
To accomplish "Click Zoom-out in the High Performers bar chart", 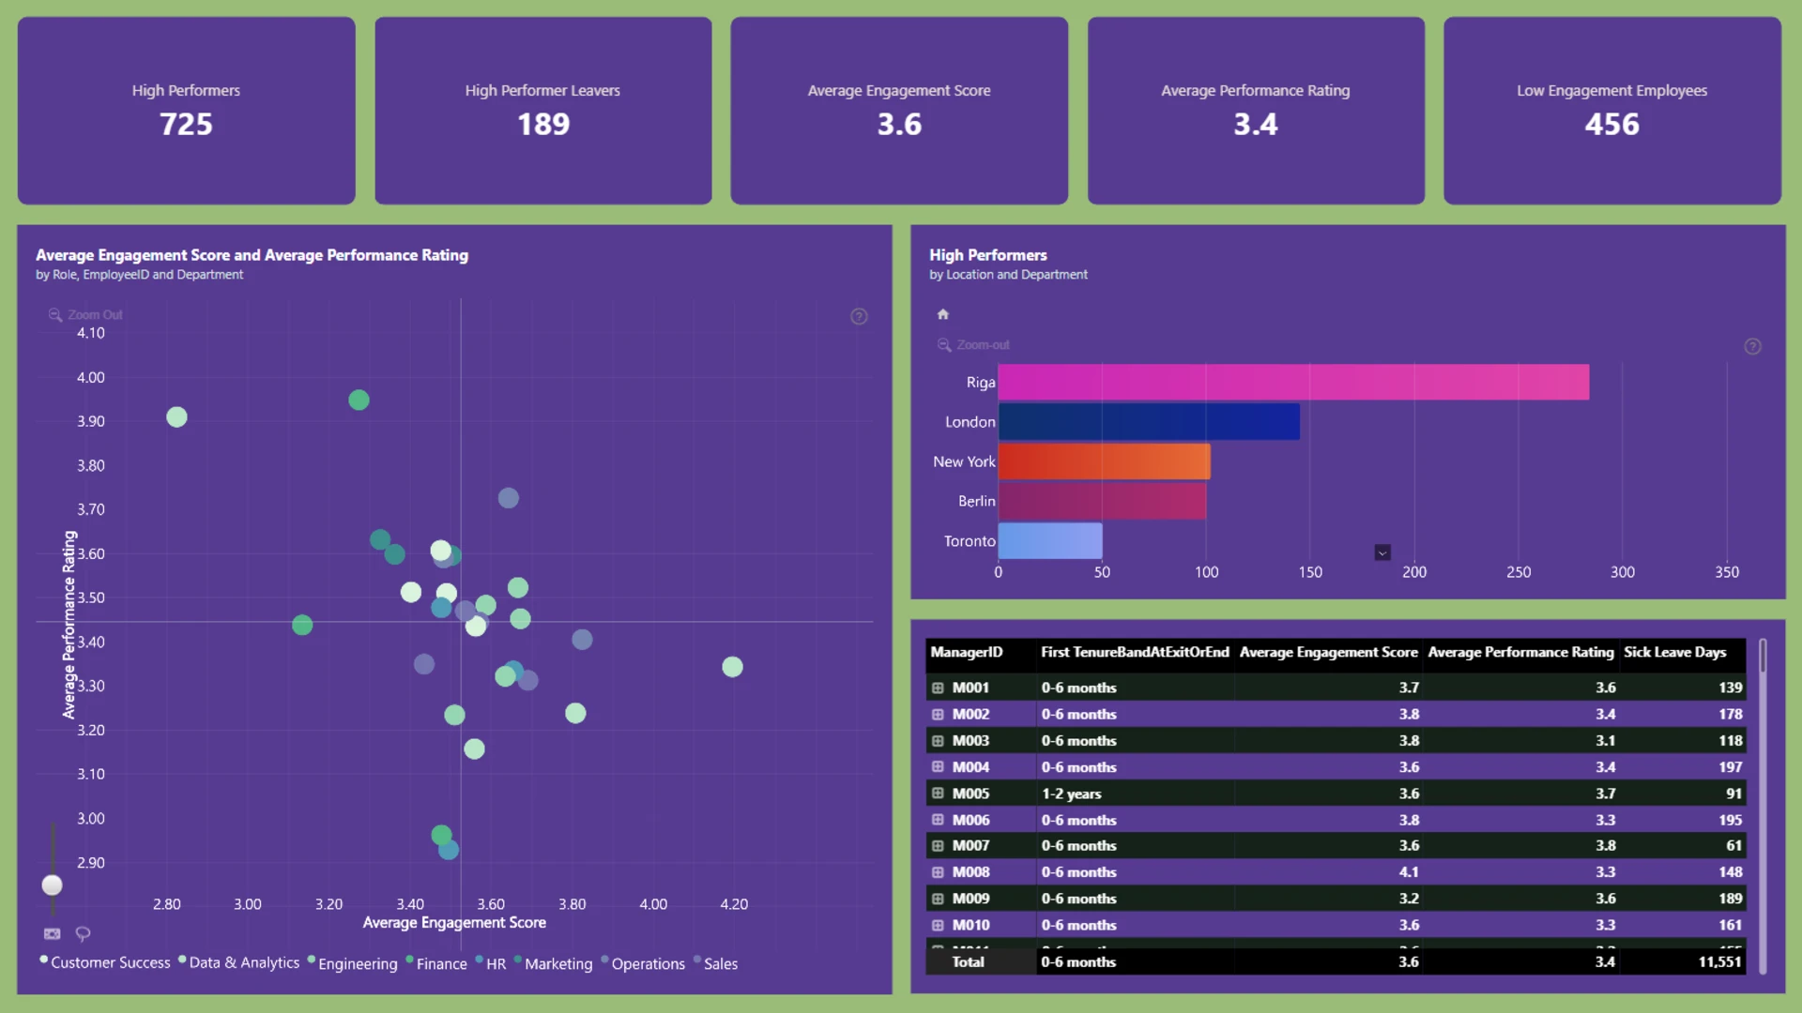I will coord(973,345).
